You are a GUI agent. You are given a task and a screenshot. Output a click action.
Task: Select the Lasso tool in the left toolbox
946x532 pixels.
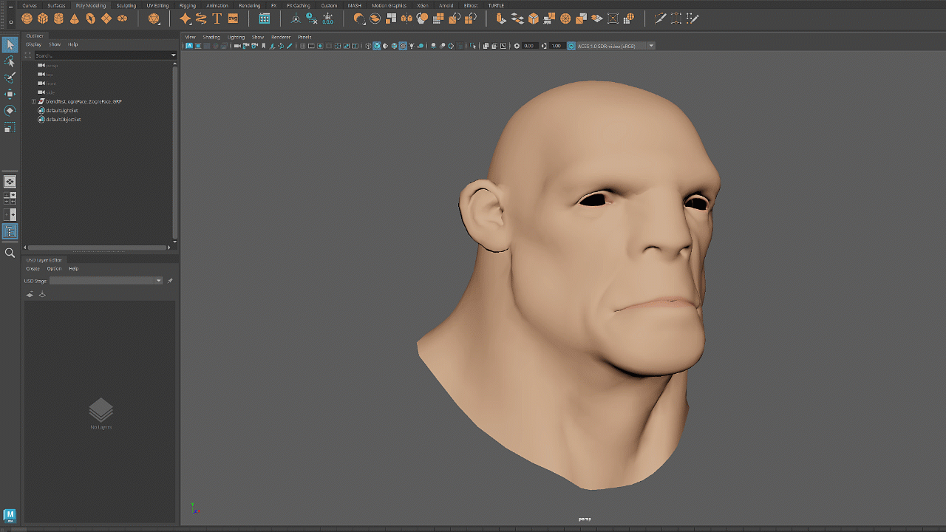click(x=10, y=62)
